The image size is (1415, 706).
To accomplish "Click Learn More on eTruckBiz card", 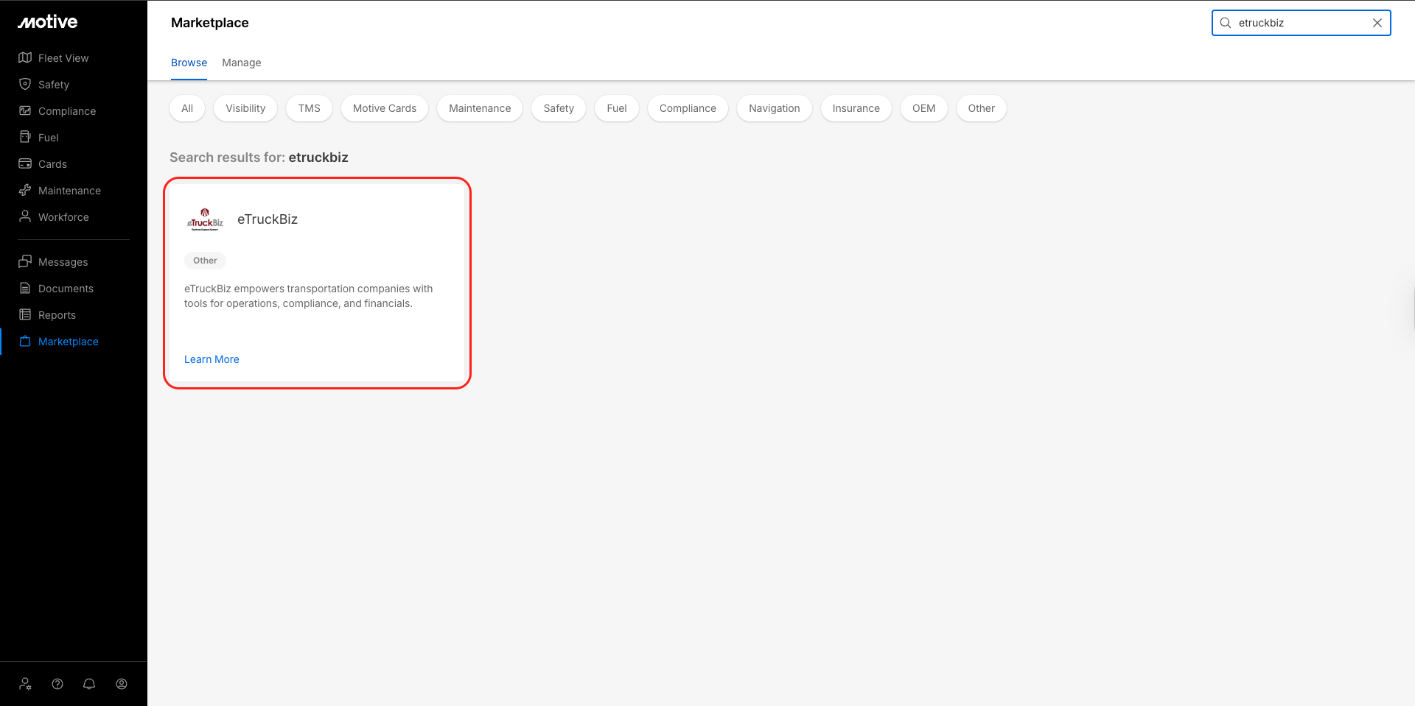I will click(x=212, y=359).
